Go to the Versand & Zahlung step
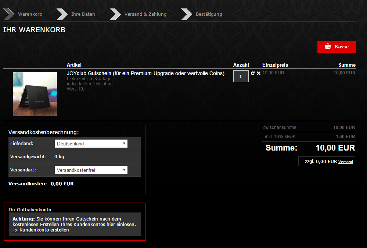This screenshot has height=248, width=367. (x=145, y=14)
